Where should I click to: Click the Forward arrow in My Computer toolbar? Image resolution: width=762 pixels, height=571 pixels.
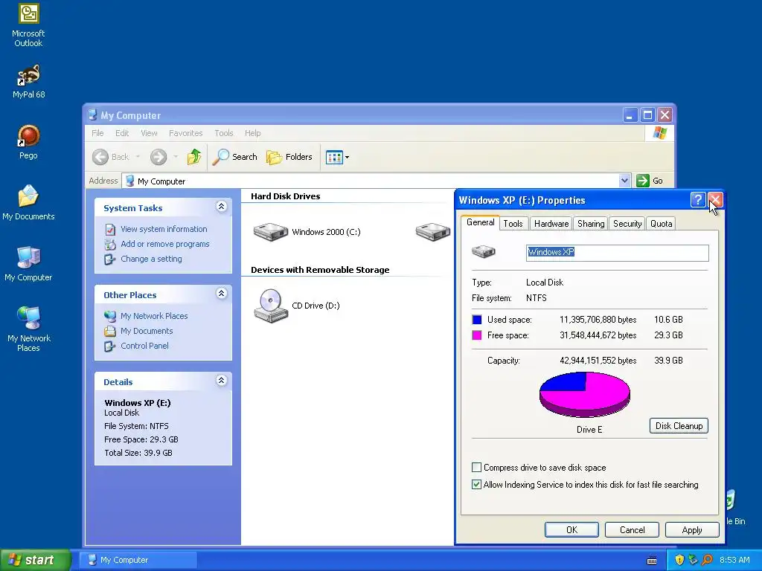click(x=159, y=157)
